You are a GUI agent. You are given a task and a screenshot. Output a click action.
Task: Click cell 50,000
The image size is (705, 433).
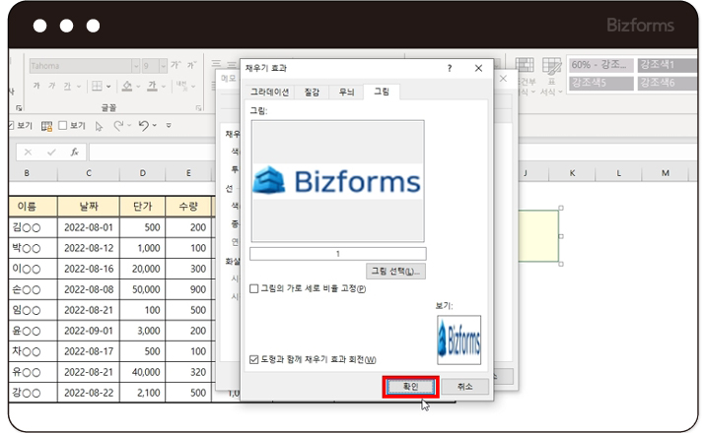(x=143, y=289)
